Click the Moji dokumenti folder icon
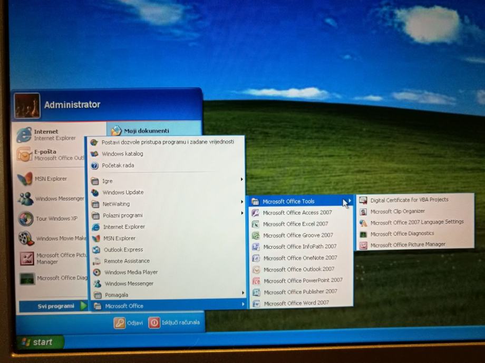This screenshot has height=363, width=485. click(x=117, y=130)
